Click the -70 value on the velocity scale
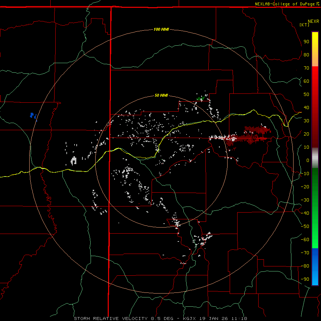Image resolution: width=321 pixels, height=321 pixels. (x=305, y=253)
